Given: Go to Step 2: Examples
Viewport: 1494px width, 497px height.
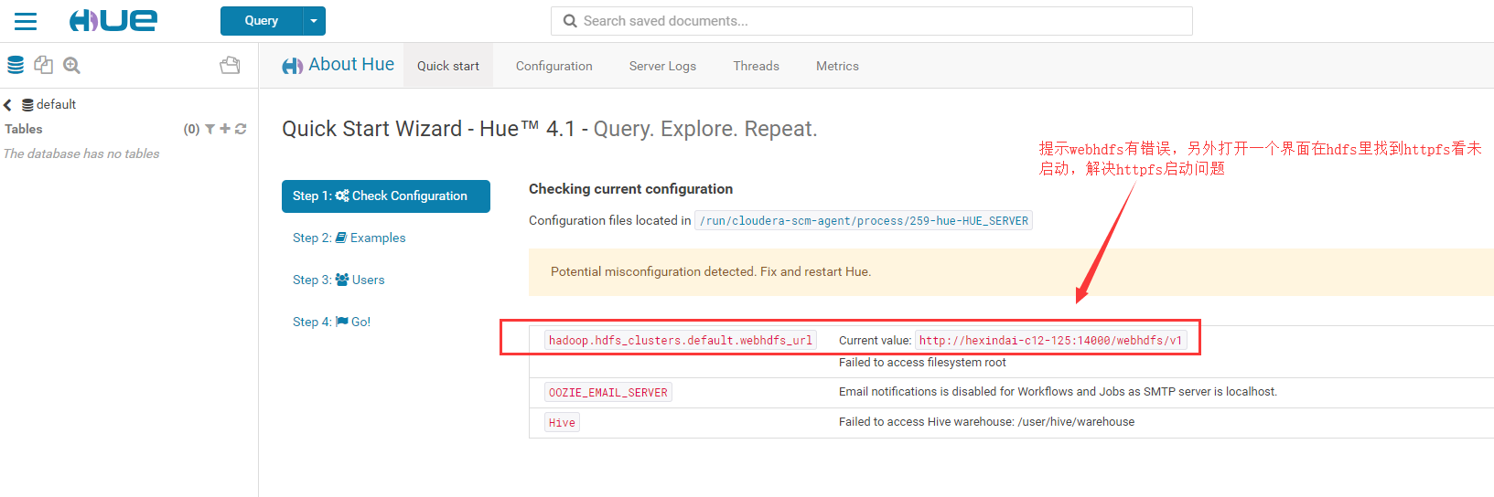Looking at the screenshot, I should (x=349, y=238).
